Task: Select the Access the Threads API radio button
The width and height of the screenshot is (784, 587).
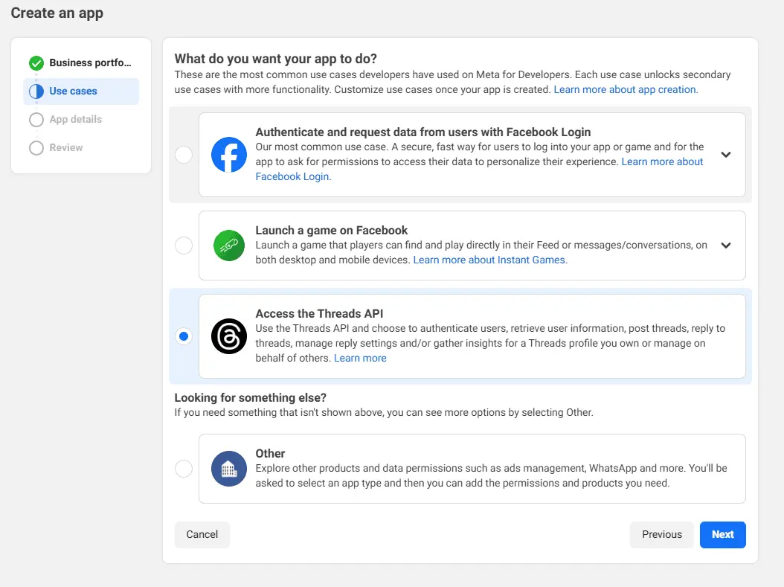Action: [184, 336]
